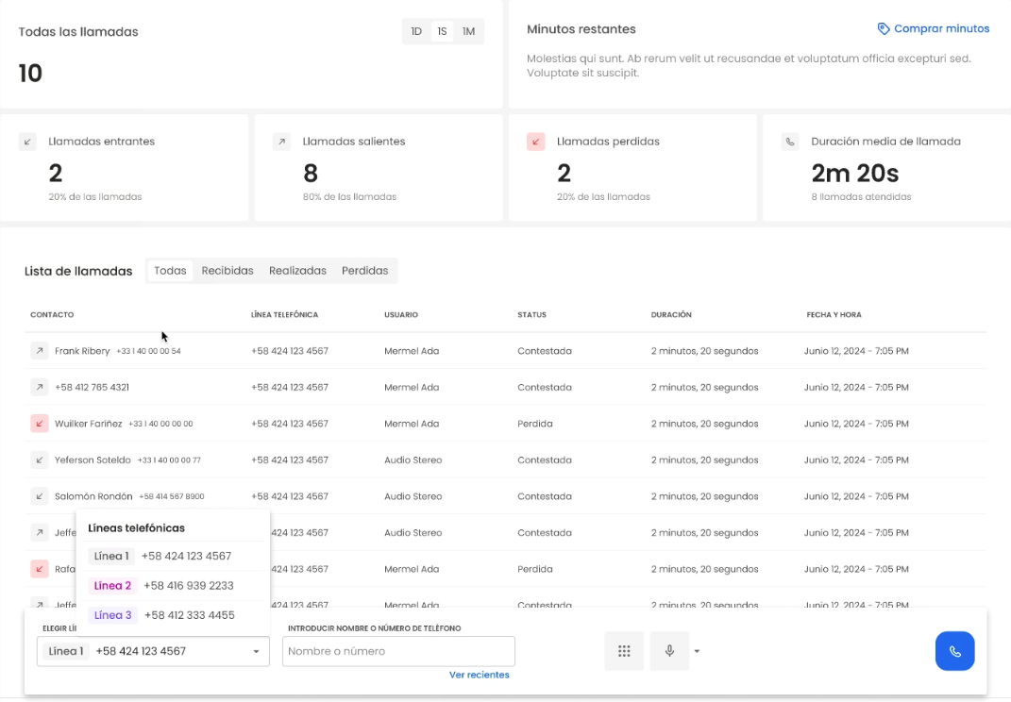Viewport: 1011px width, 702px height.
Task: Open the dial pad keypad
Action: point(624,651)
